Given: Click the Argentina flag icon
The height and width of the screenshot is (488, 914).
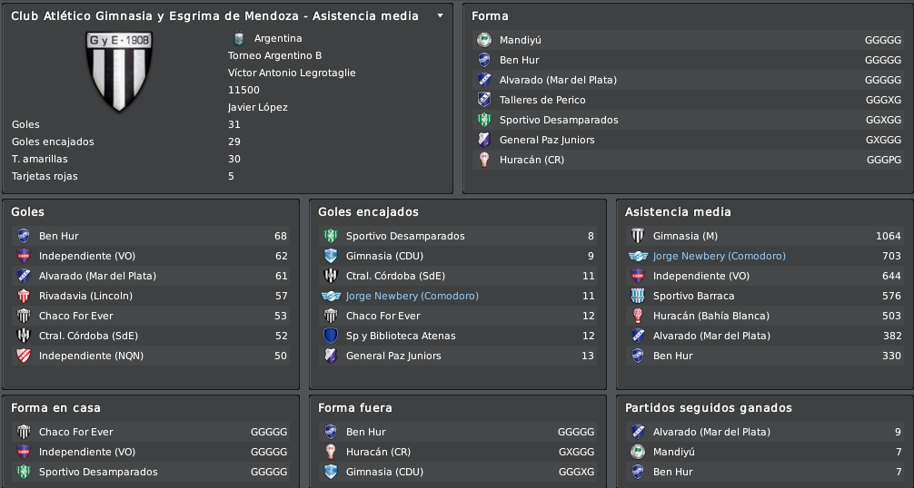Looking at the screenshot, I should pyautogui.click(x=238, y=38).
